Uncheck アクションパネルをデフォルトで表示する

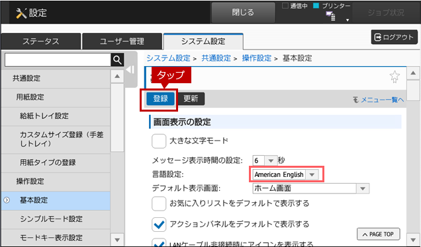pos(159,225)
